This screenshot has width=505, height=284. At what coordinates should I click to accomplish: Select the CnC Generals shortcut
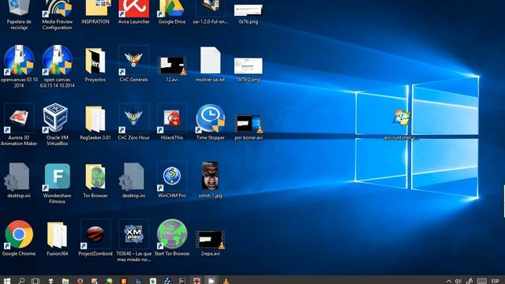click(133, 64)
